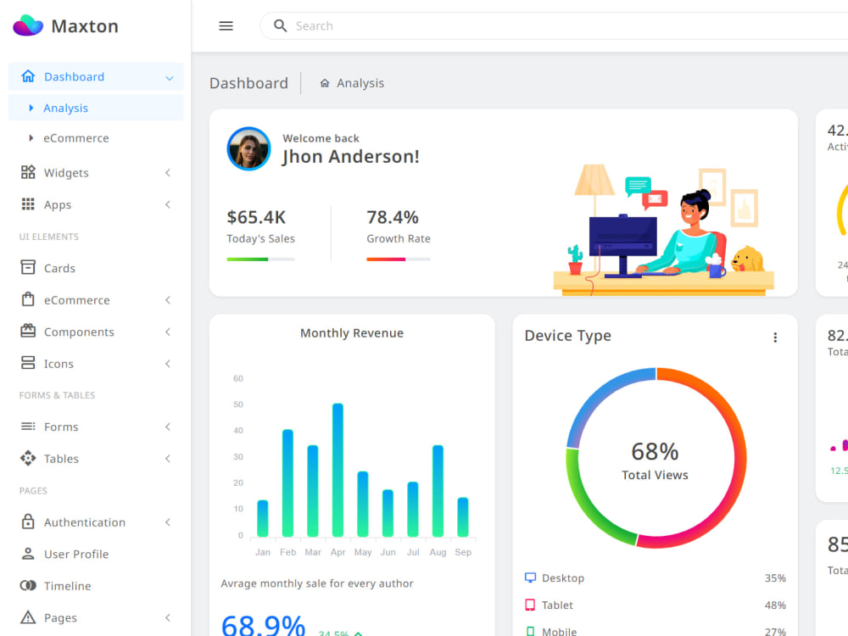
Task: Click the Maxton brand name
Action: (x=85, y=26)
